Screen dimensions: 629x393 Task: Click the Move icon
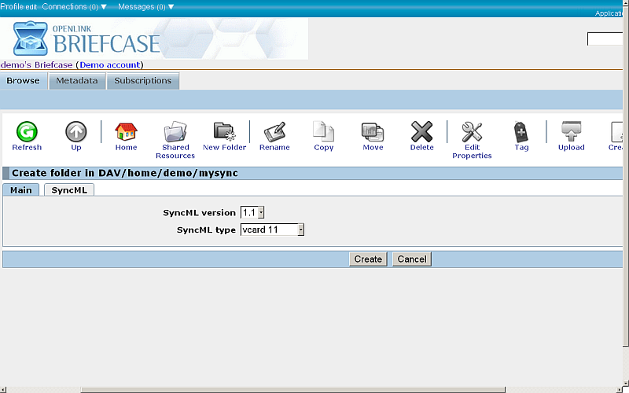click(373, 132)
